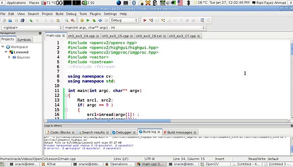
Task: Collapse the Workspace tree node
Action: click(3, 47)
